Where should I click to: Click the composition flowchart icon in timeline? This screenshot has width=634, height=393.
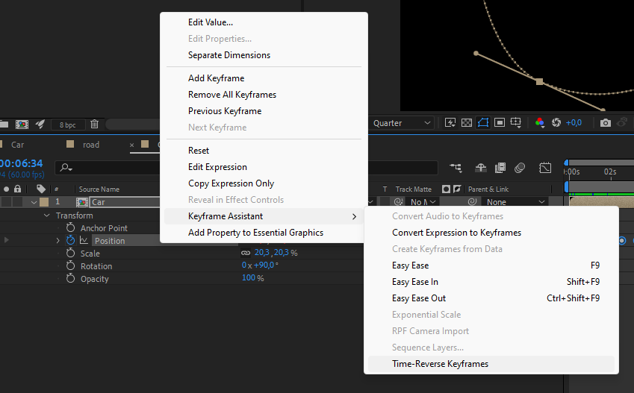[x=456, y=168]
